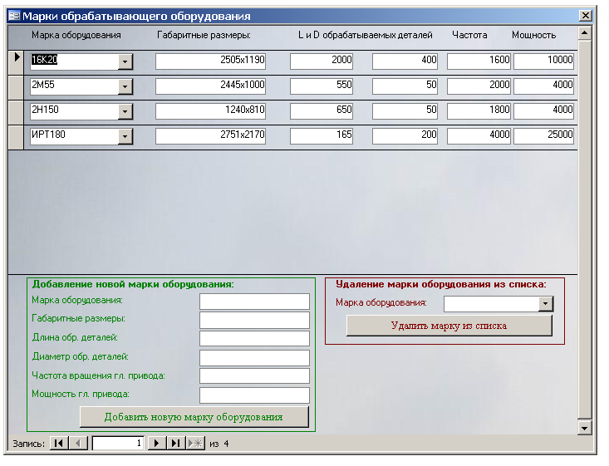Click column header Частота
Image resolution: width=609 pixels, height=466 pixels.
(469, 36)
